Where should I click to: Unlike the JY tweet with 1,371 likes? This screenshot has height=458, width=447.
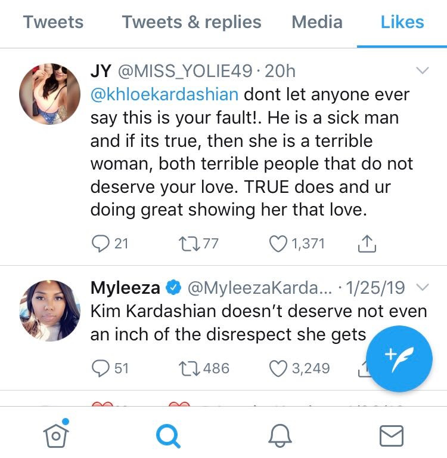tap(278, 243)
